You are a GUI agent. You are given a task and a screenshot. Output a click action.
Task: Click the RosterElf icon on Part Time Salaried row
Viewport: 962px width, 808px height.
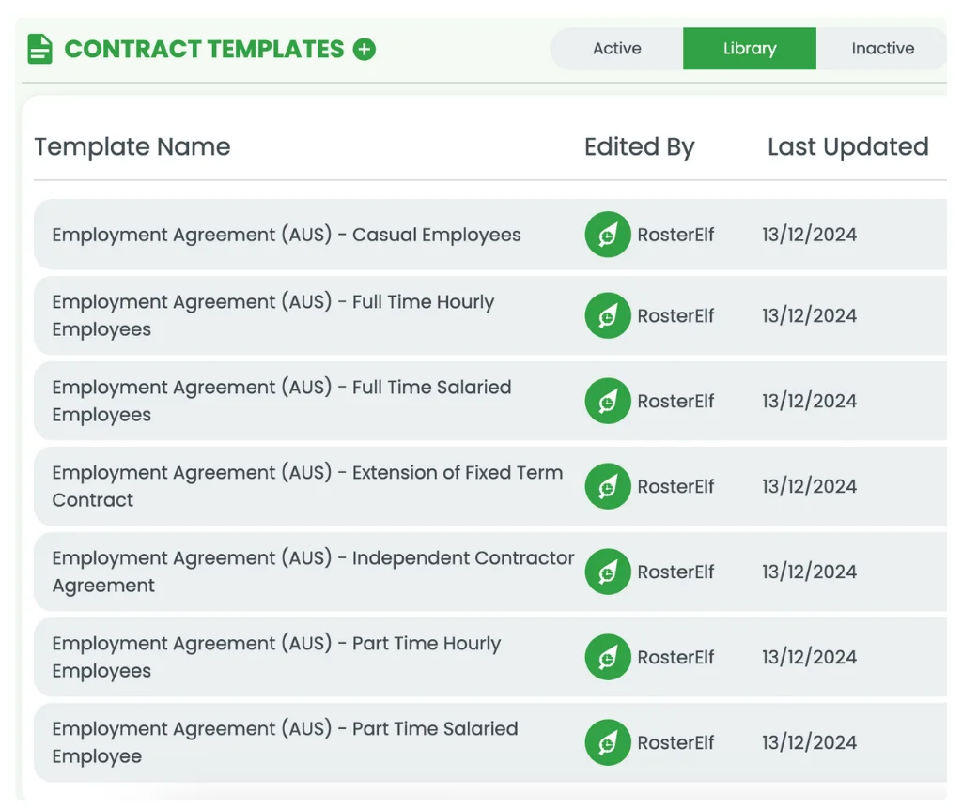608,742
